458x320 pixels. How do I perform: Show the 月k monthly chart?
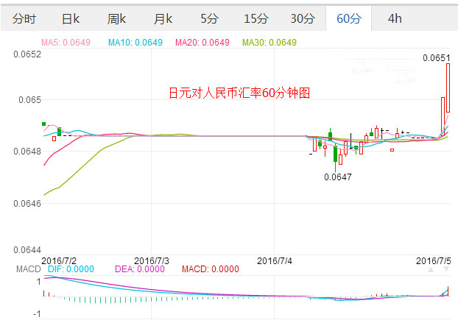[x=162, y=18]
